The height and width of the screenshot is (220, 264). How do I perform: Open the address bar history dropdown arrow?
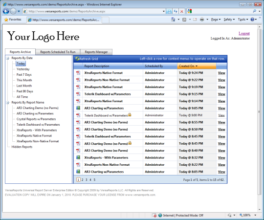click(164, 11)
